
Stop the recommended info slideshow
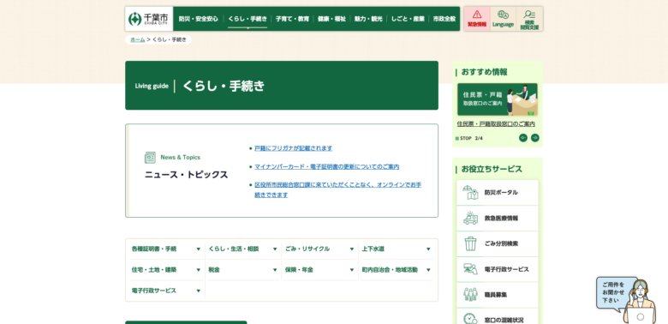coord(463,138)
